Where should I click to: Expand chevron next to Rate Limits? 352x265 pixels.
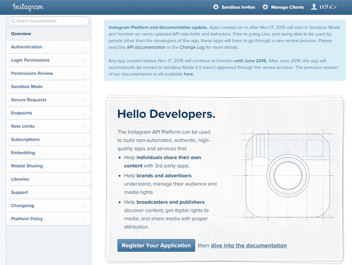[85, 126]
